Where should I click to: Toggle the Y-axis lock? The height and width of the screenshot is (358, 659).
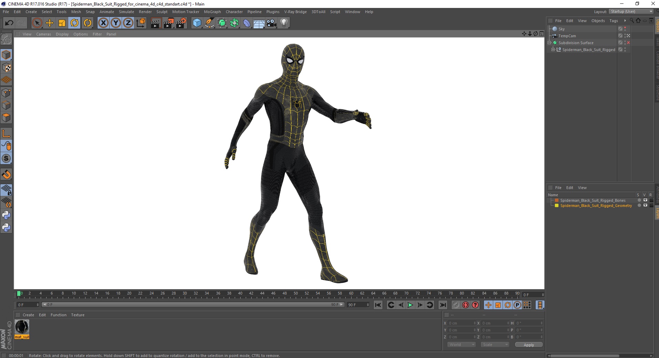[x=116, y=23]
